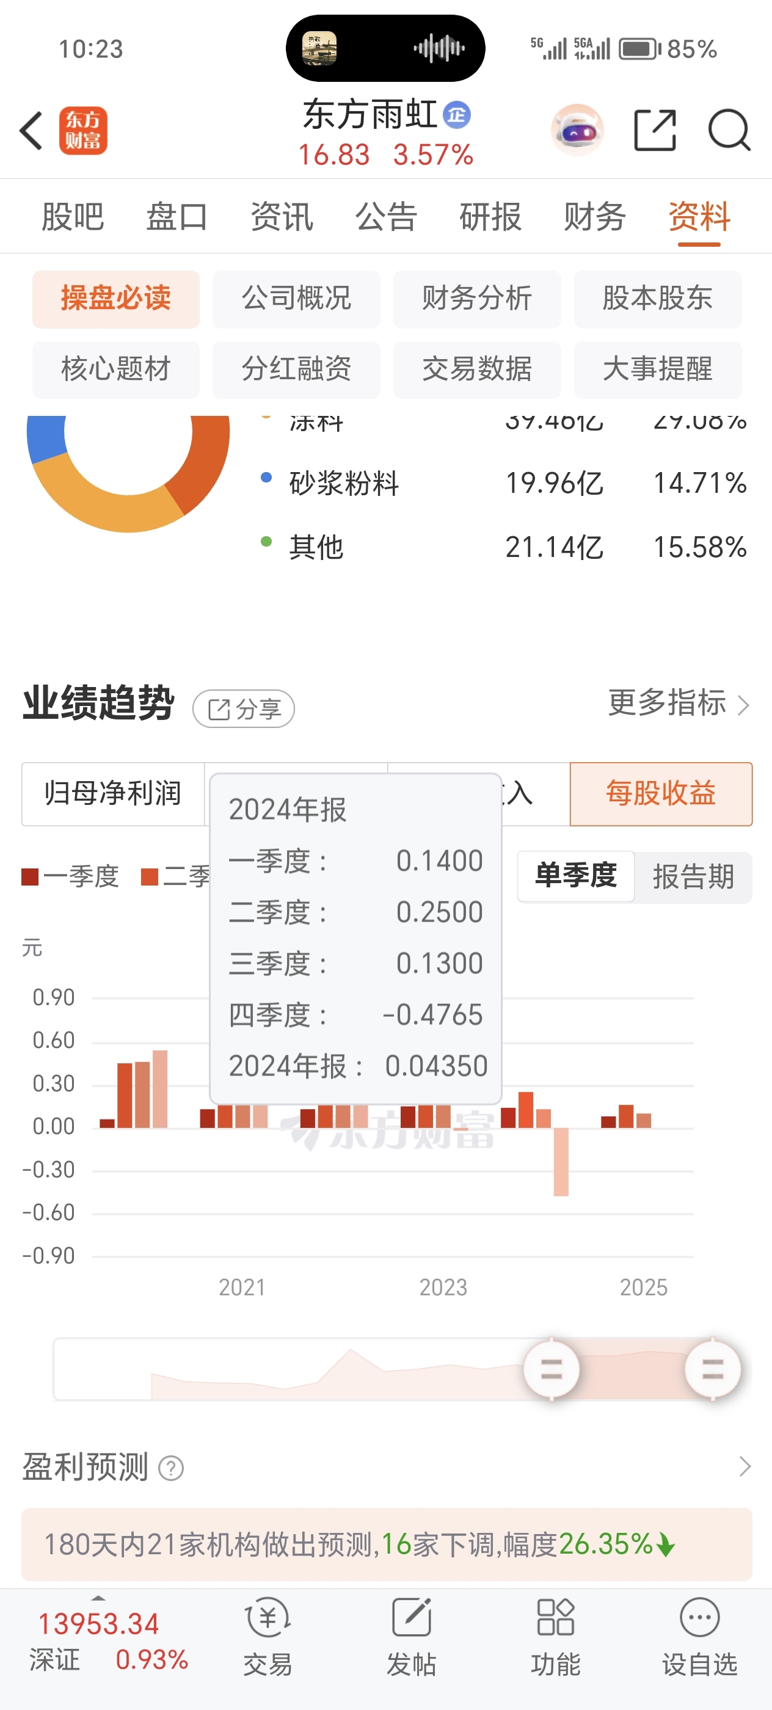Tap the 东方雨虹 stock title
The image size is (772, 1710).
[370, 114]
